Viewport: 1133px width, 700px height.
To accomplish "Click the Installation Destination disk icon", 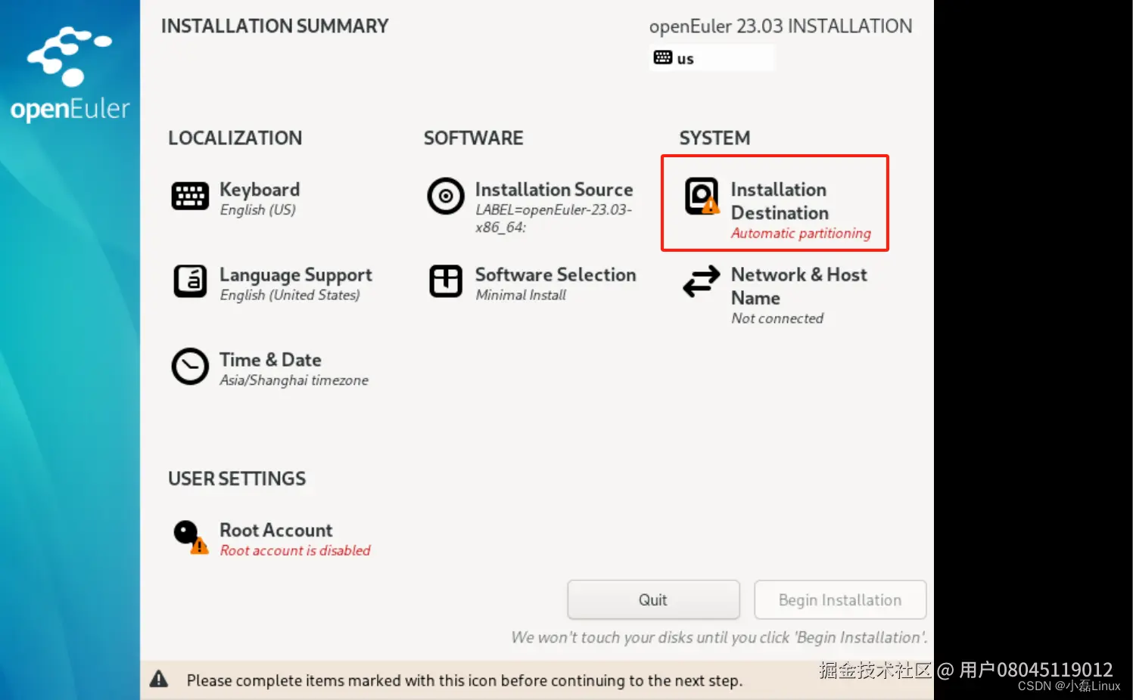I will coord(702,197).
